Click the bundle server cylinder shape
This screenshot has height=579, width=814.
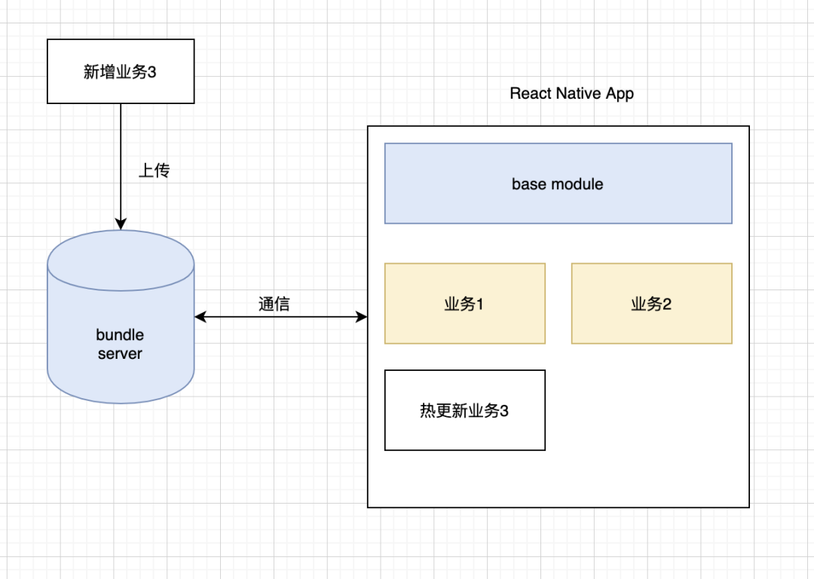coord(121,317)
